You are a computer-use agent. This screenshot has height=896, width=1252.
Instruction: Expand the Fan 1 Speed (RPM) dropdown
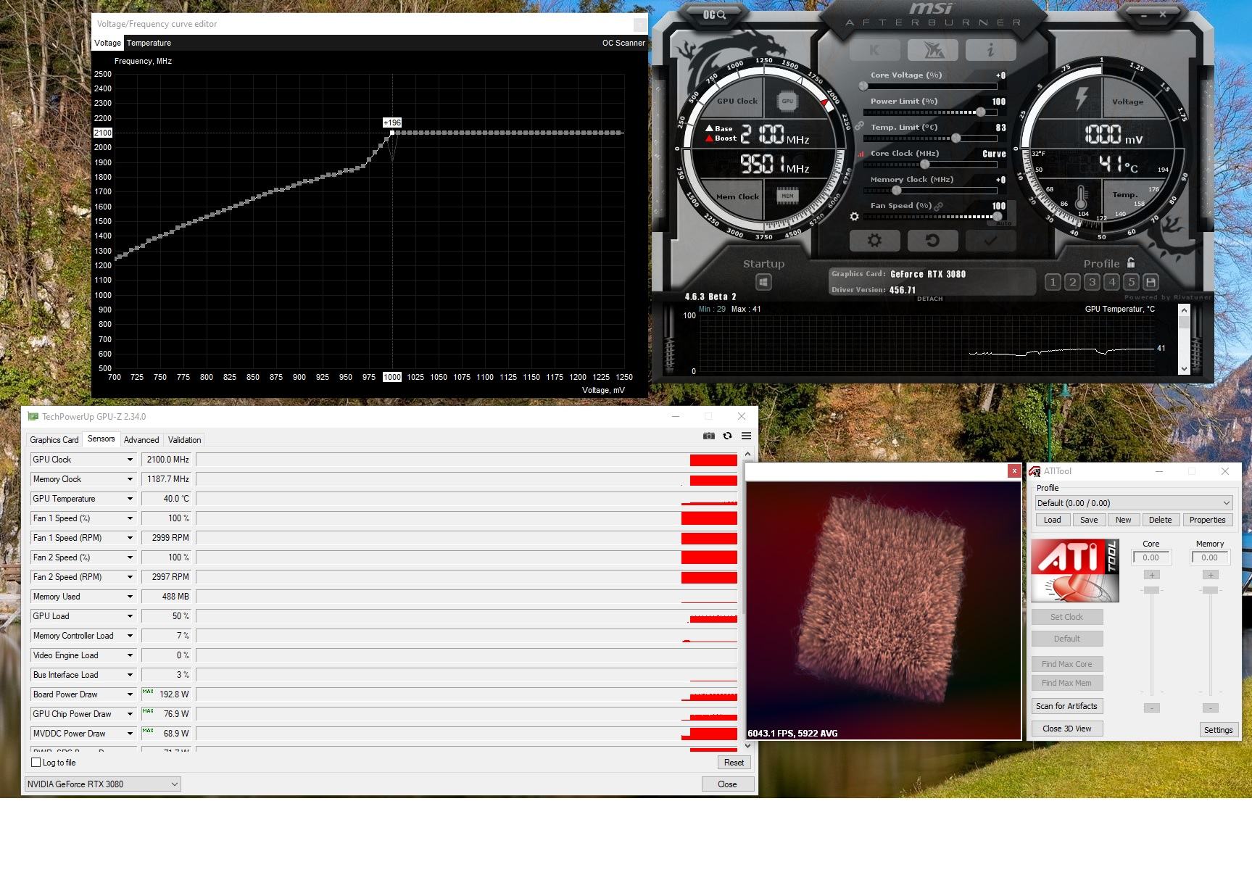[130, 538]
